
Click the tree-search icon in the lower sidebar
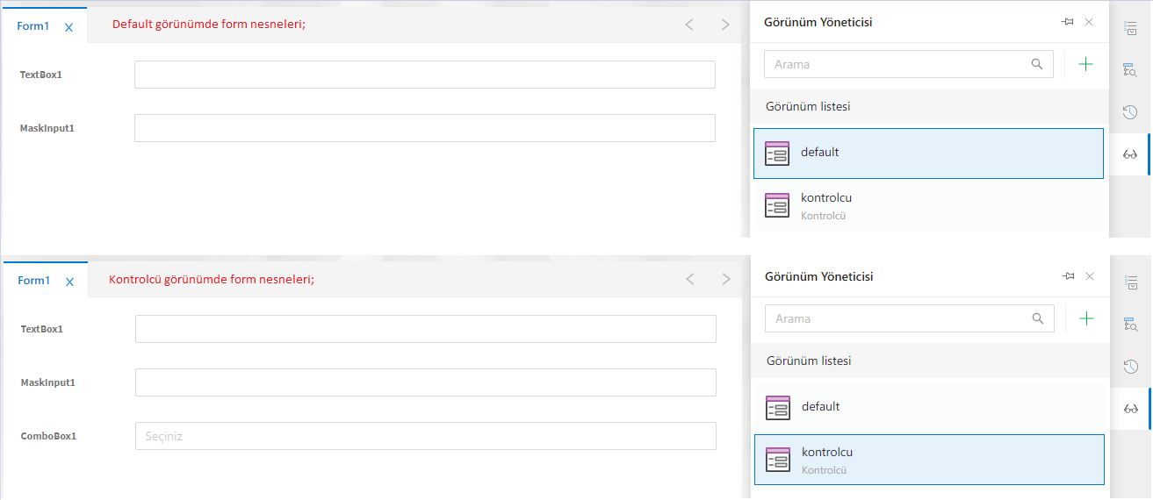click(x=1131, y=324)
